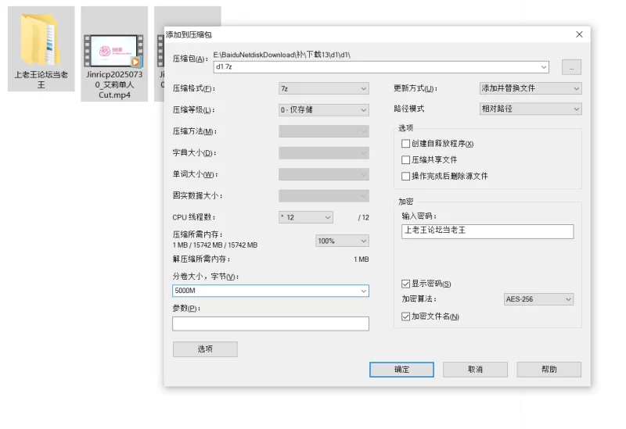Screen dimensions: 626x429
Task: Open the memory percentage dropdown showing 100%
Action: click(342, 241)
